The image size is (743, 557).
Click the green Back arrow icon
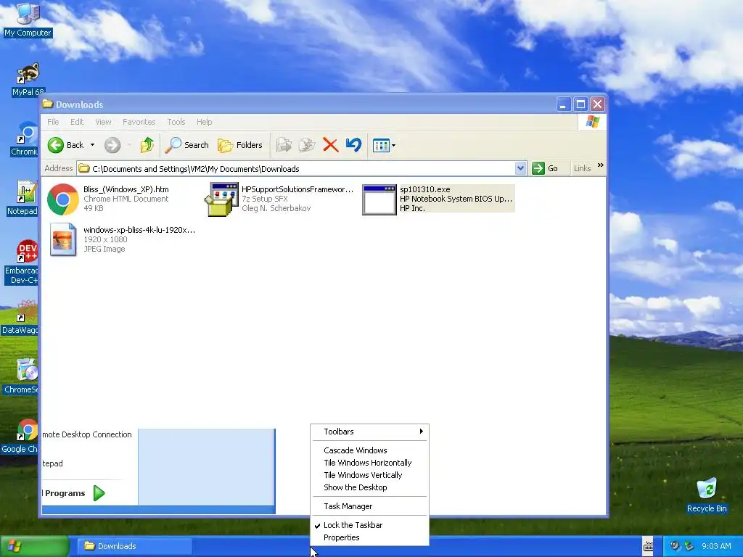[55, 145]
